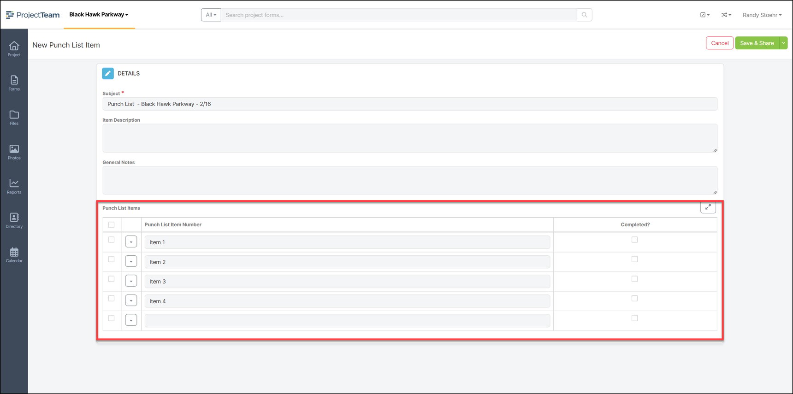Screen dimensions: 793x394
Task: Open the Project home sidebar icon
Action: click(x=14, y=49)
